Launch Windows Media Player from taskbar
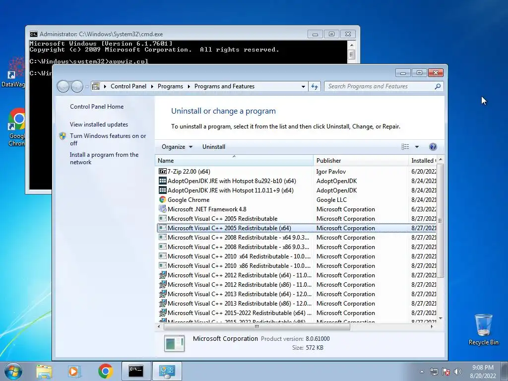 (x=73, y=371)
